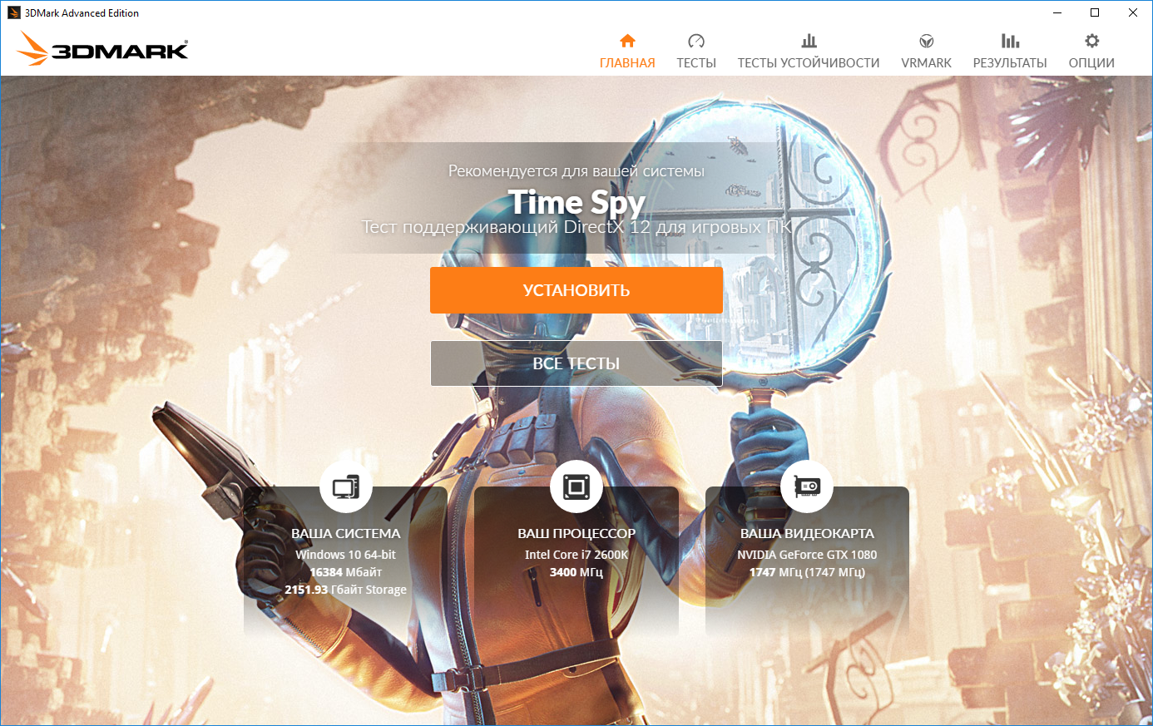Click the results chart icon above РЕЗУЛЬТАТЫ
This screenshot has width=1153, height=726.
click(1010, 41)
